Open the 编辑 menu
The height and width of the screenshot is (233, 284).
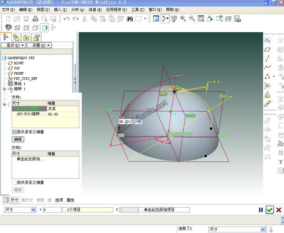coord(26,10)
